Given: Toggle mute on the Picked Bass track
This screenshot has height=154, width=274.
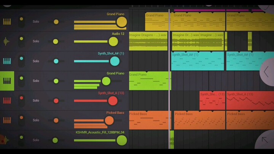Looking at the screenshot, I should pos(21,120).
